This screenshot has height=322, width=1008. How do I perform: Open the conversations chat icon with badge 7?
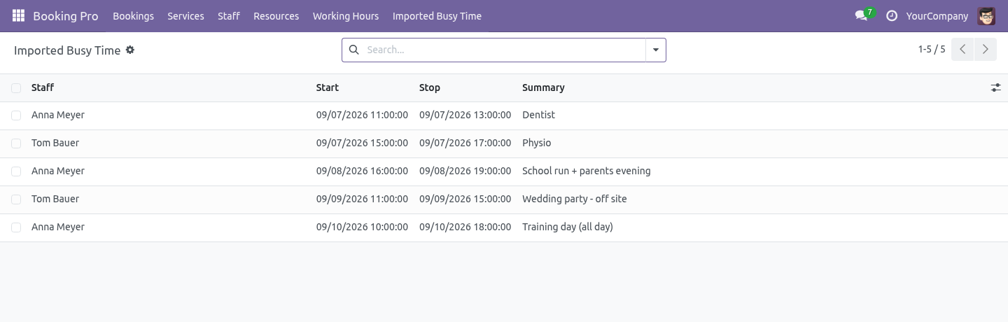point(864,15)
